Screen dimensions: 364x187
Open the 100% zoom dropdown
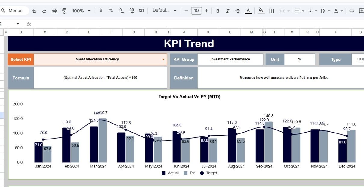[81, 11]
